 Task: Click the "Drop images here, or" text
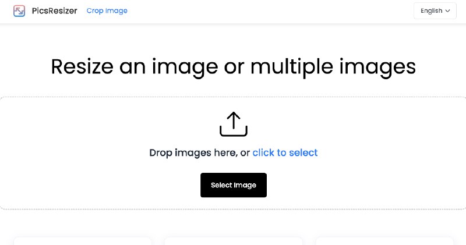coord(199,153)
